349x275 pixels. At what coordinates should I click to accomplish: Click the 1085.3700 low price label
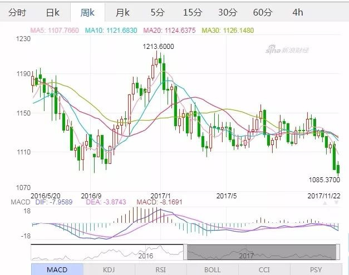coord(325,179)
